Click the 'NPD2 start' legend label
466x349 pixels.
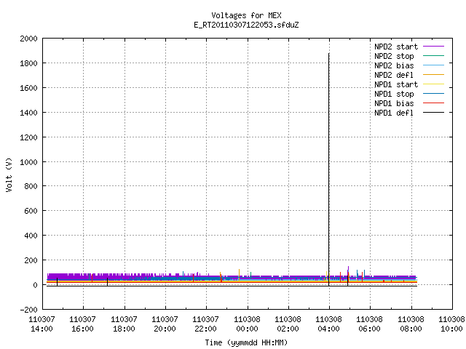pyautogui.click(x=396, y=47)
